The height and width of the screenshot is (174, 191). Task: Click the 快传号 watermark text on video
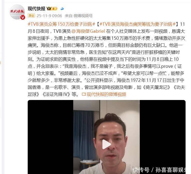click(x=141, y=170)
